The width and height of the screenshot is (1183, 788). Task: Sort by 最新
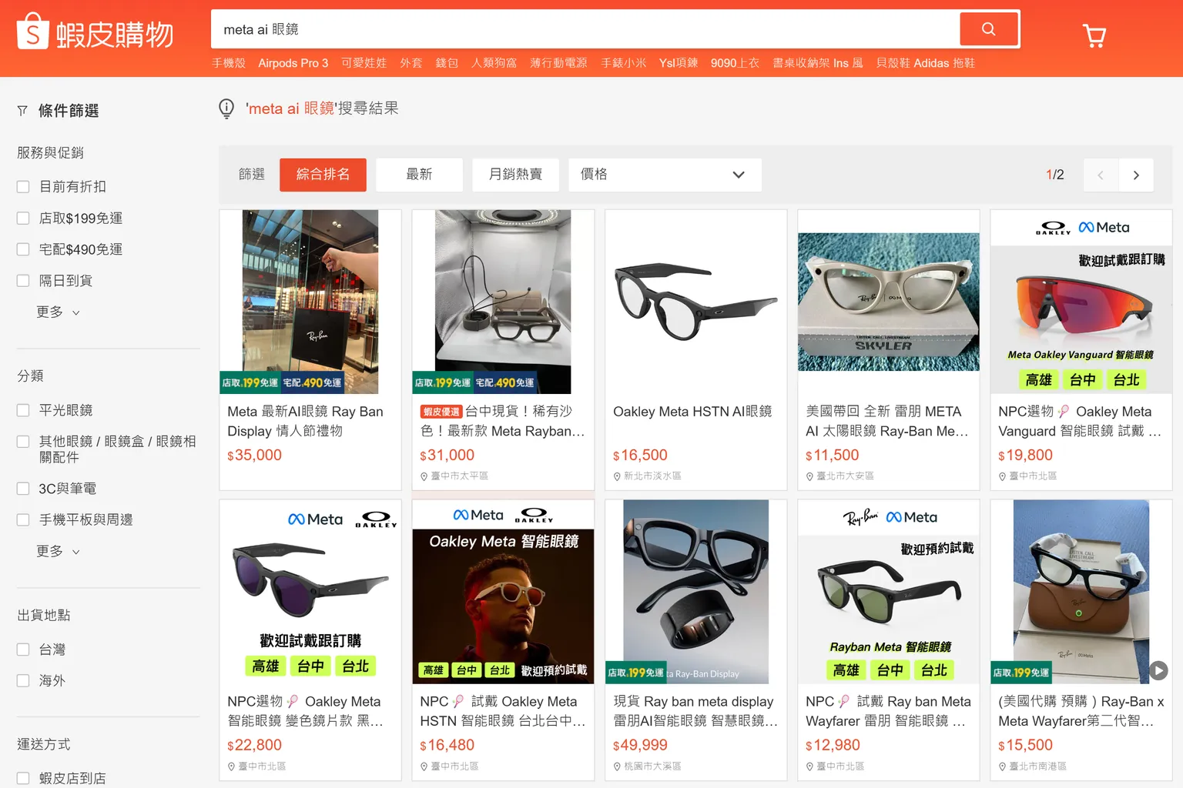[x=419, y=175]
